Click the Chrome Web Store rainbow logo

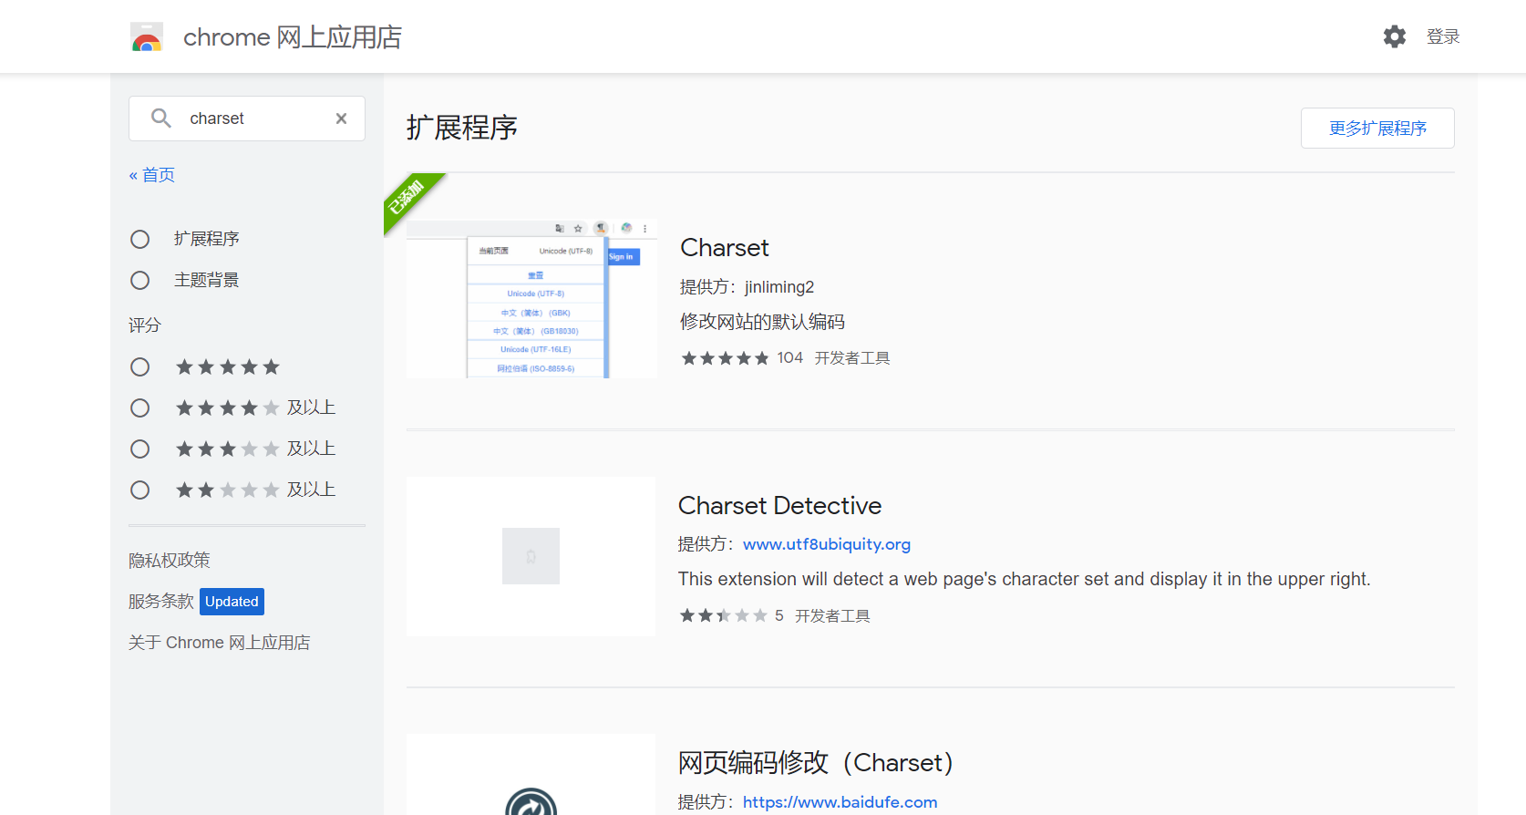pos(147,37)
